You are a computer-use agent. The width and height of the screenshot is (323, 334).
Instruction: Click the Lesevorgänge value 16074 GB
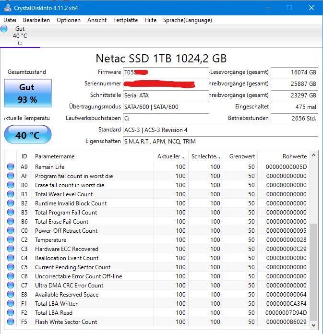point(295,72)
